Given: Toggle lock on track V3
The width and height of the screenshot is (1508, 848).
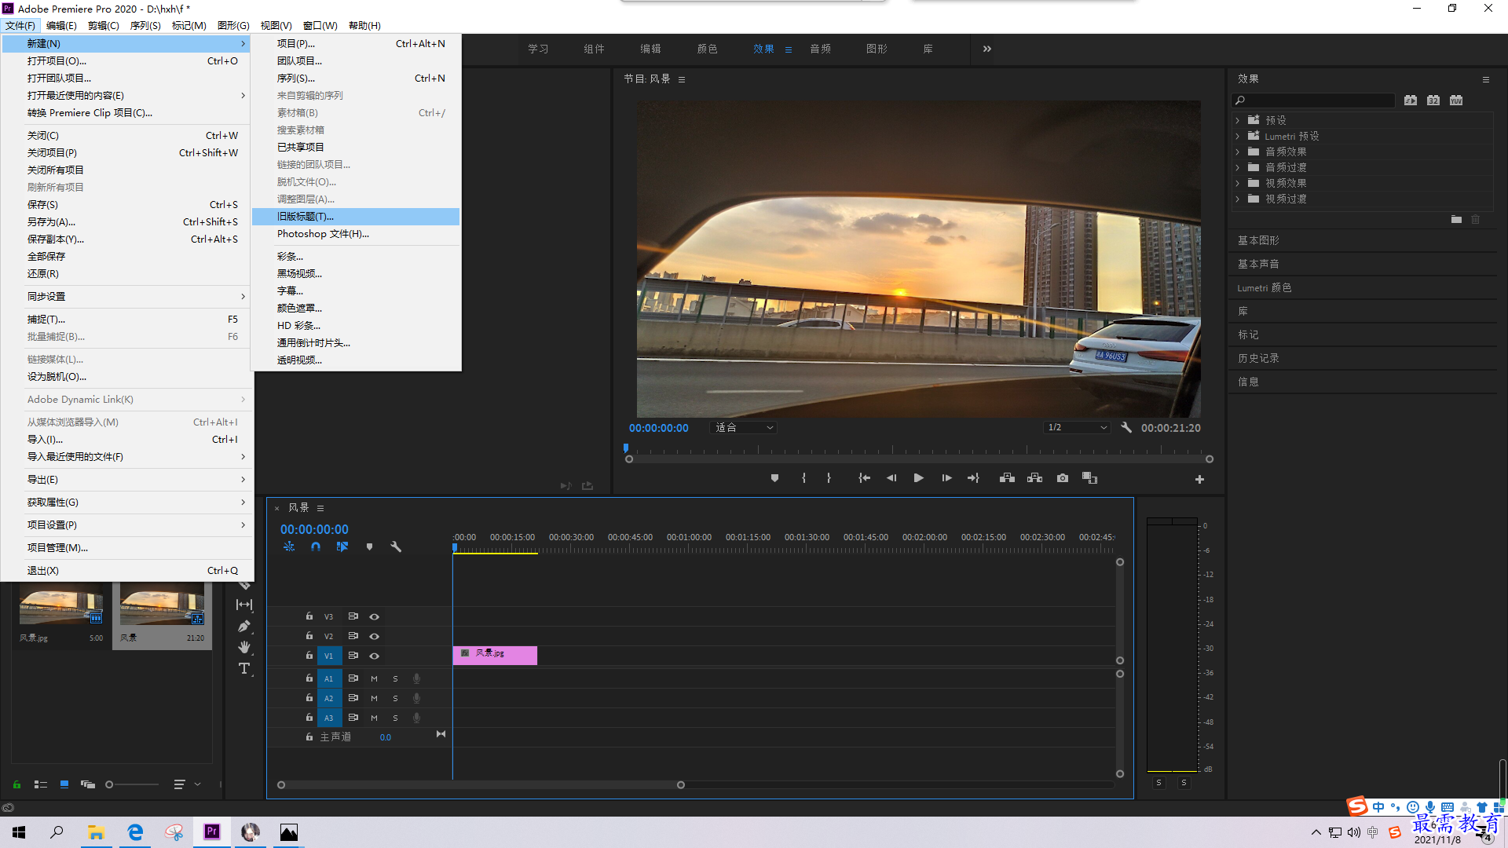Looking at the screenshot, I should 309,616.
